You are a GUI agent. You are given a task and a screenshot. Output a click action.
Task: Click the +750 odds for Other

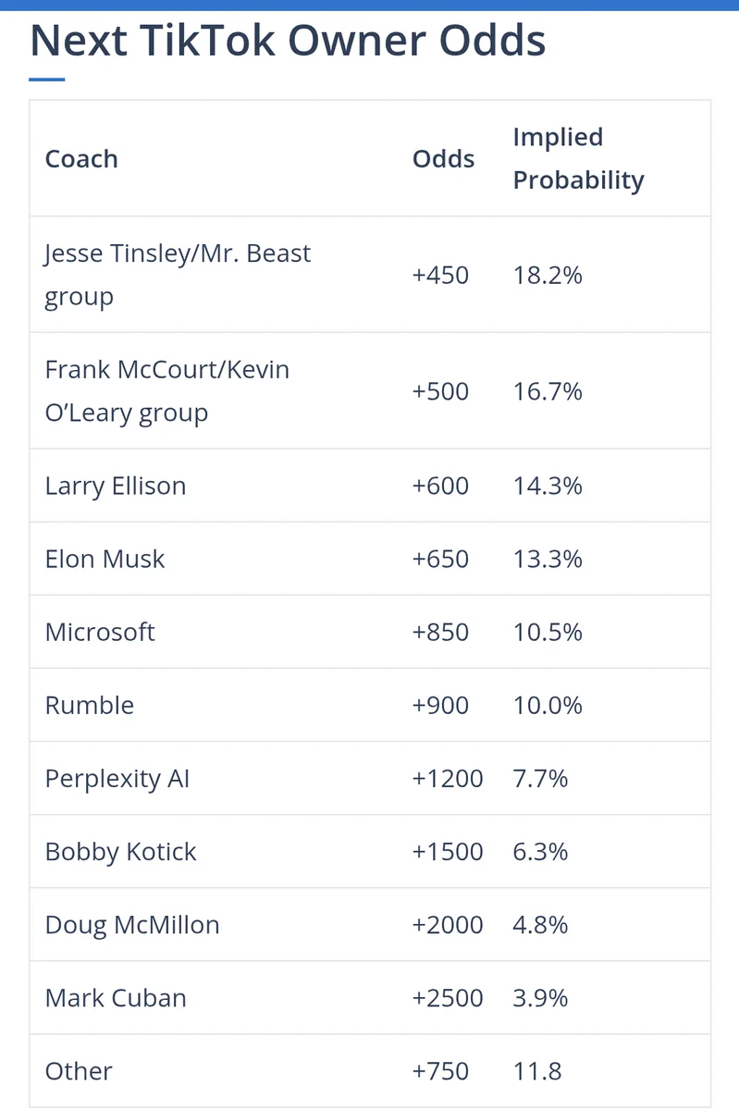point(441,1070)
